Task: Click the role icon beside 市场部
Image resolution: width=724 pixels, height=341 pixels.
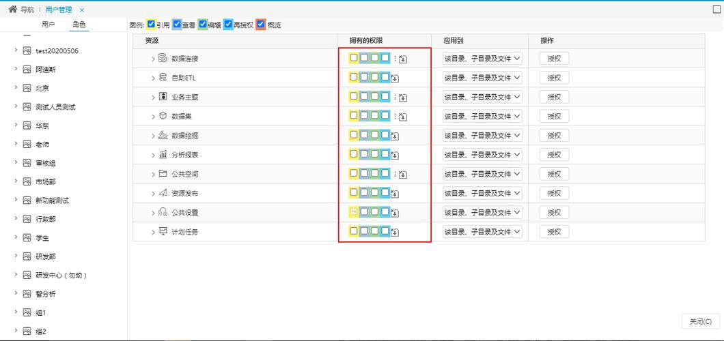Action: click(27, 181)
